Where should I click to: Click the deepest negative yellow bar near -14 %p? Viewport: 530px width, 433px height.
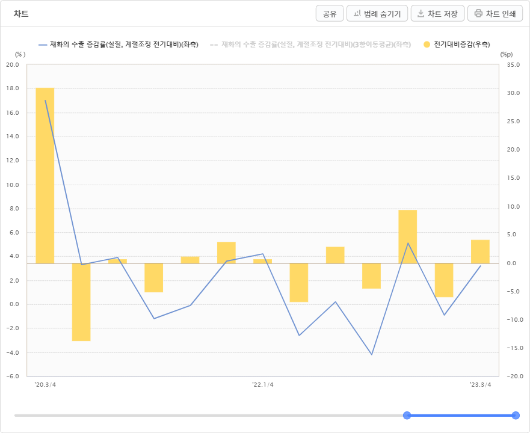pos(81,302)
